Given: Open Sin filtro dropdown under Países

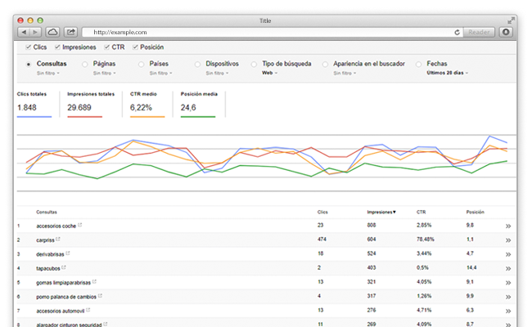Looking at the screenshot, I should click(x=160, y=74).
